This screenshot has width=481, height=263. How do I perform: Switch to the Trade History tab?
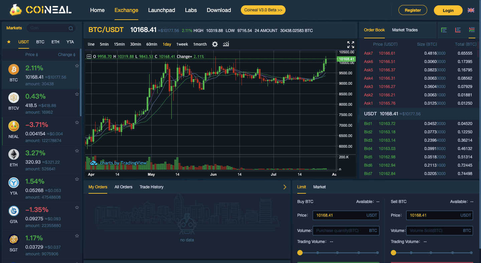(x=152, y=187)
